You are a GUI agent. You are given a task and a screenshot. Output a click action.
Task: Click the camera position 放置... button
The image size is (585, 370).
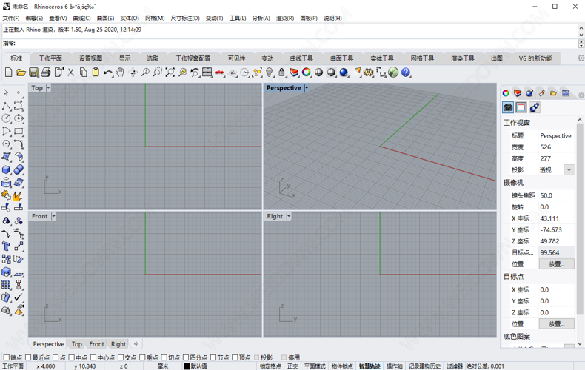point(556,264)
